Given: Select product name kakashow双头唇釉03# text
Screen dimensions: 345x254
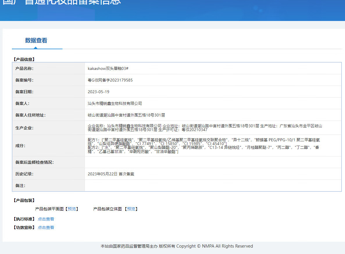Looking at the screenshot, I should tap(108, 68).
